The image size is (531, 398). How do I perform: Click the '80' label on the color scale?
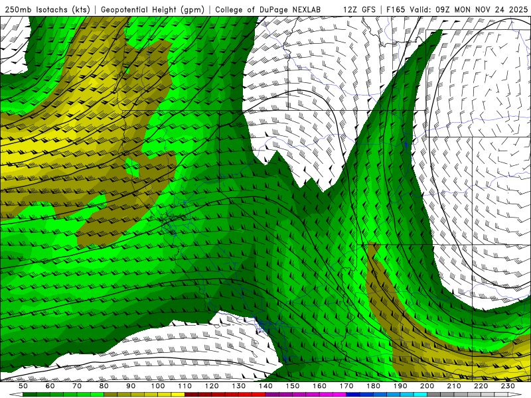click(104, 386)
